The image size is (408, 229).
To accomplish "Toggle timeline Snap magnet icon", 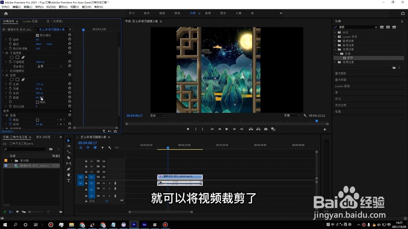I will tap(88, 148).
